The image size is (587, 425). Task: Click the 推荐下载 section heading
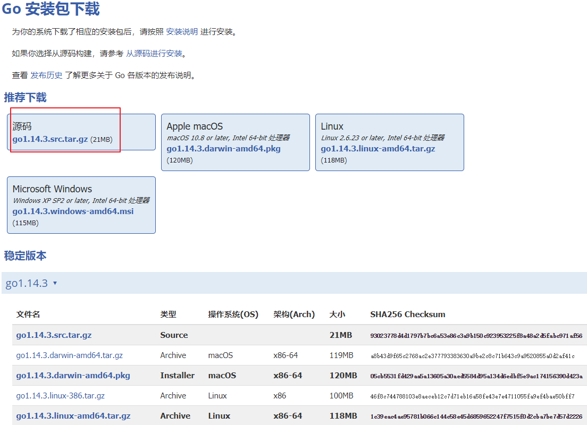coord(25,98)
